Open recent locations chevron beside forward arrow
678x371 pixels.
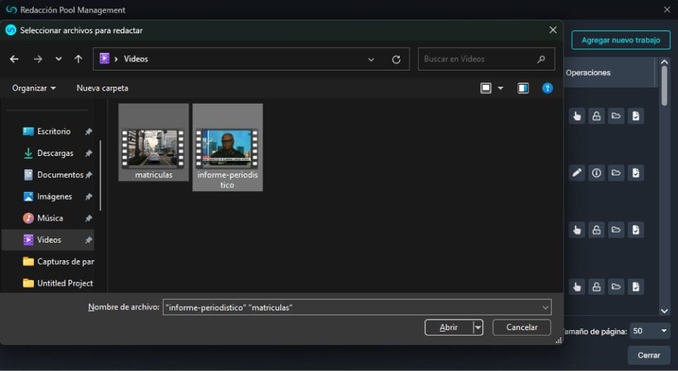pyautogui.click(x=59, y=59)
